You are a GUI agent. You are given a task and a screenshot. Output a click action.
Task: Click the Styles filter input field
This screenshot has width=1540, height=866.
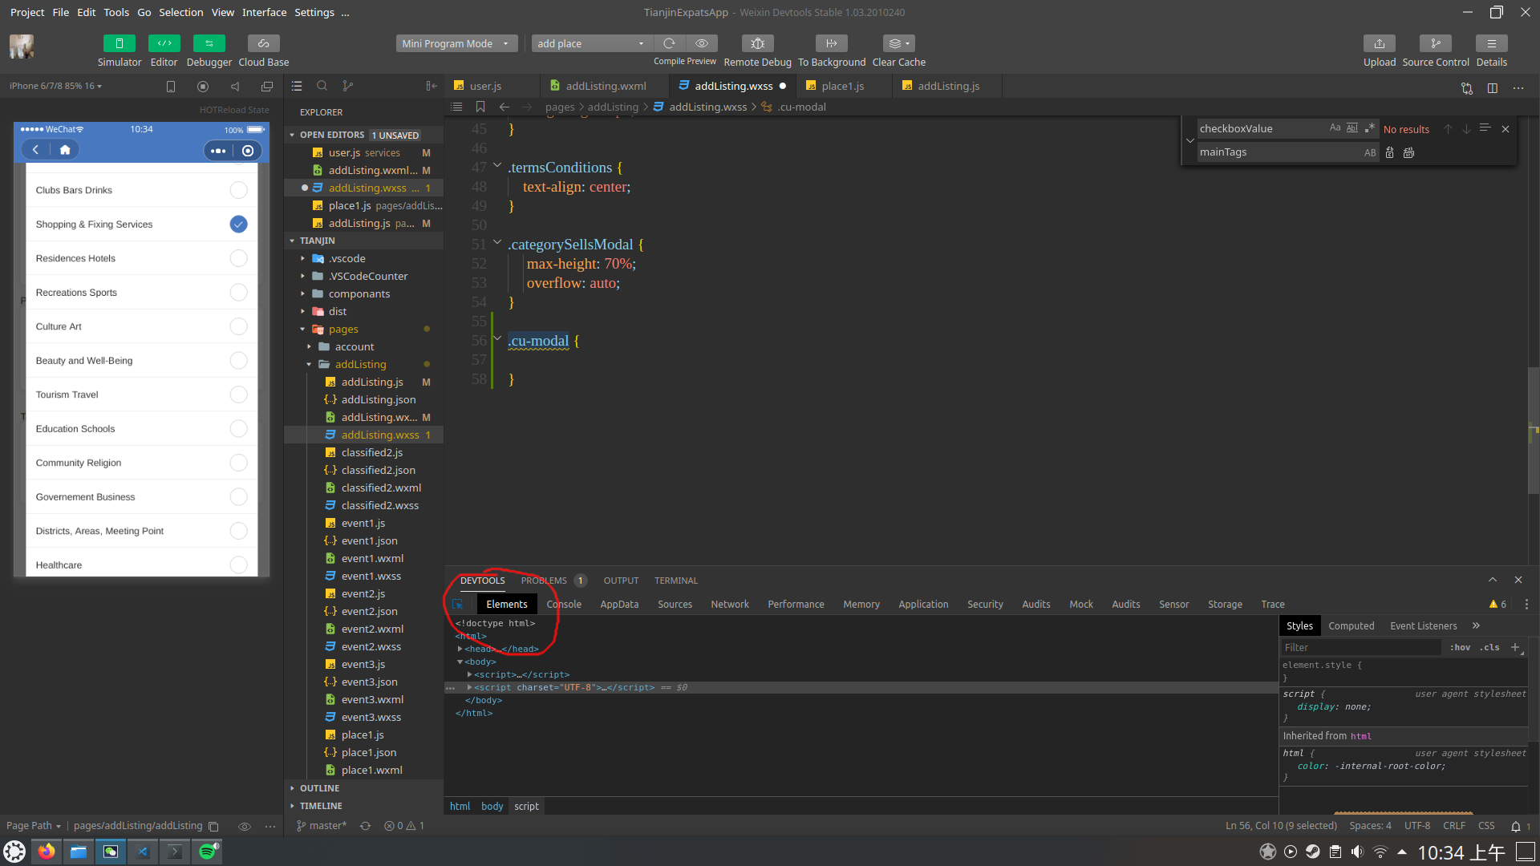[1360, 648]
